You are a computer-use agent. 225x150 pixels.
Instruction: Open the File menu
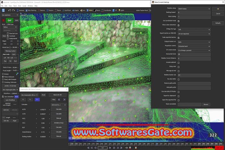point(2,6)
